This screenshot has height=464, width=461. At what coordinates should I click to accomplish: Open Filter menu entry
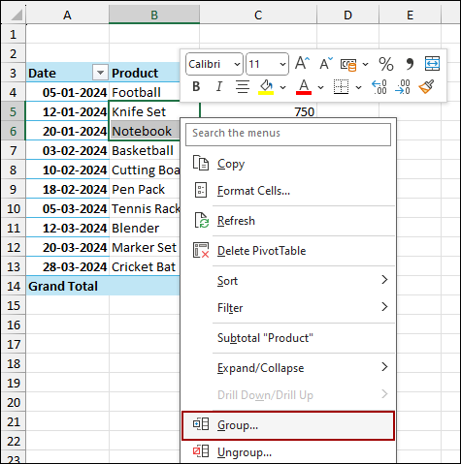click(x=288, y=308)
